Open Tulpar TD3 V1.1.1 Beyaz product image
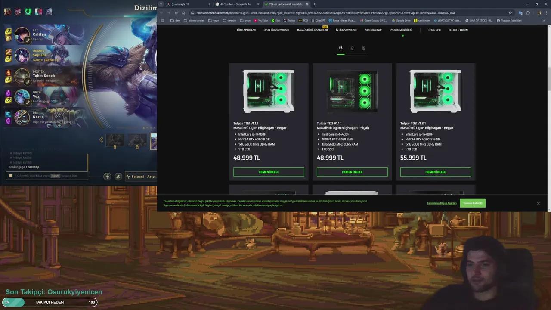The image size is (551, 310). tap(269, 91)
